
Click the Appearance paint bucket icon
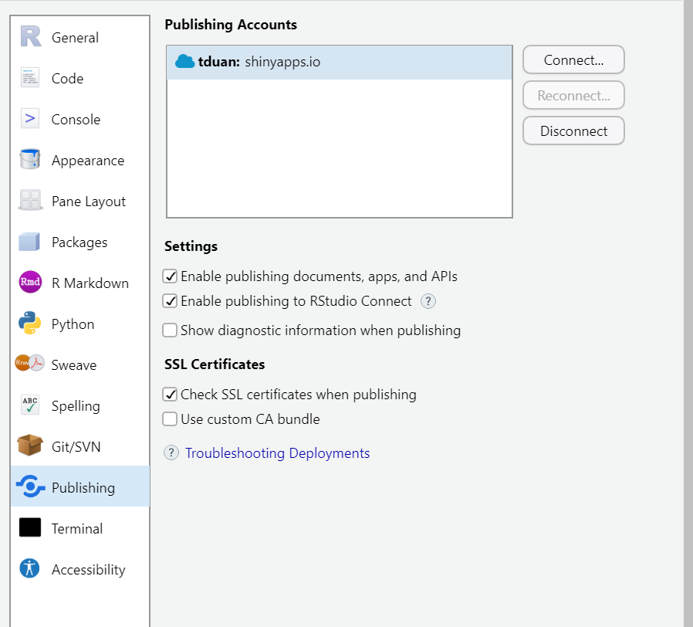click(x=30, y=160)
